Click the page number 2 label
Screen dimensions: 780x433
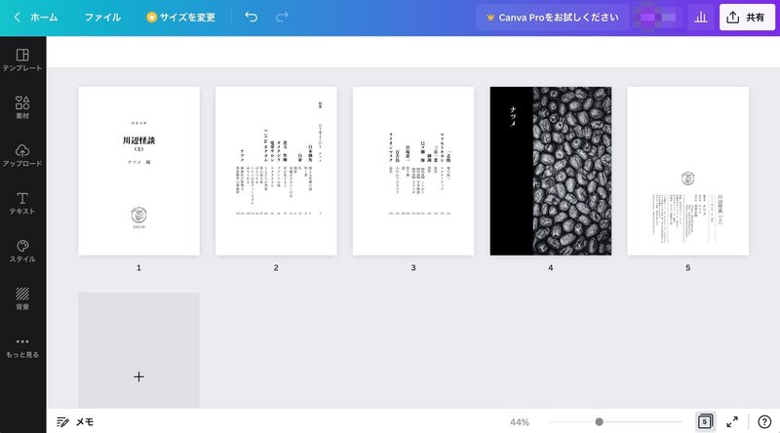click(276, 268)
